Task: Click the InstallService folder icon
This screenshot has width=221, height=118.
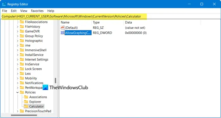Action: click(22, 55)
